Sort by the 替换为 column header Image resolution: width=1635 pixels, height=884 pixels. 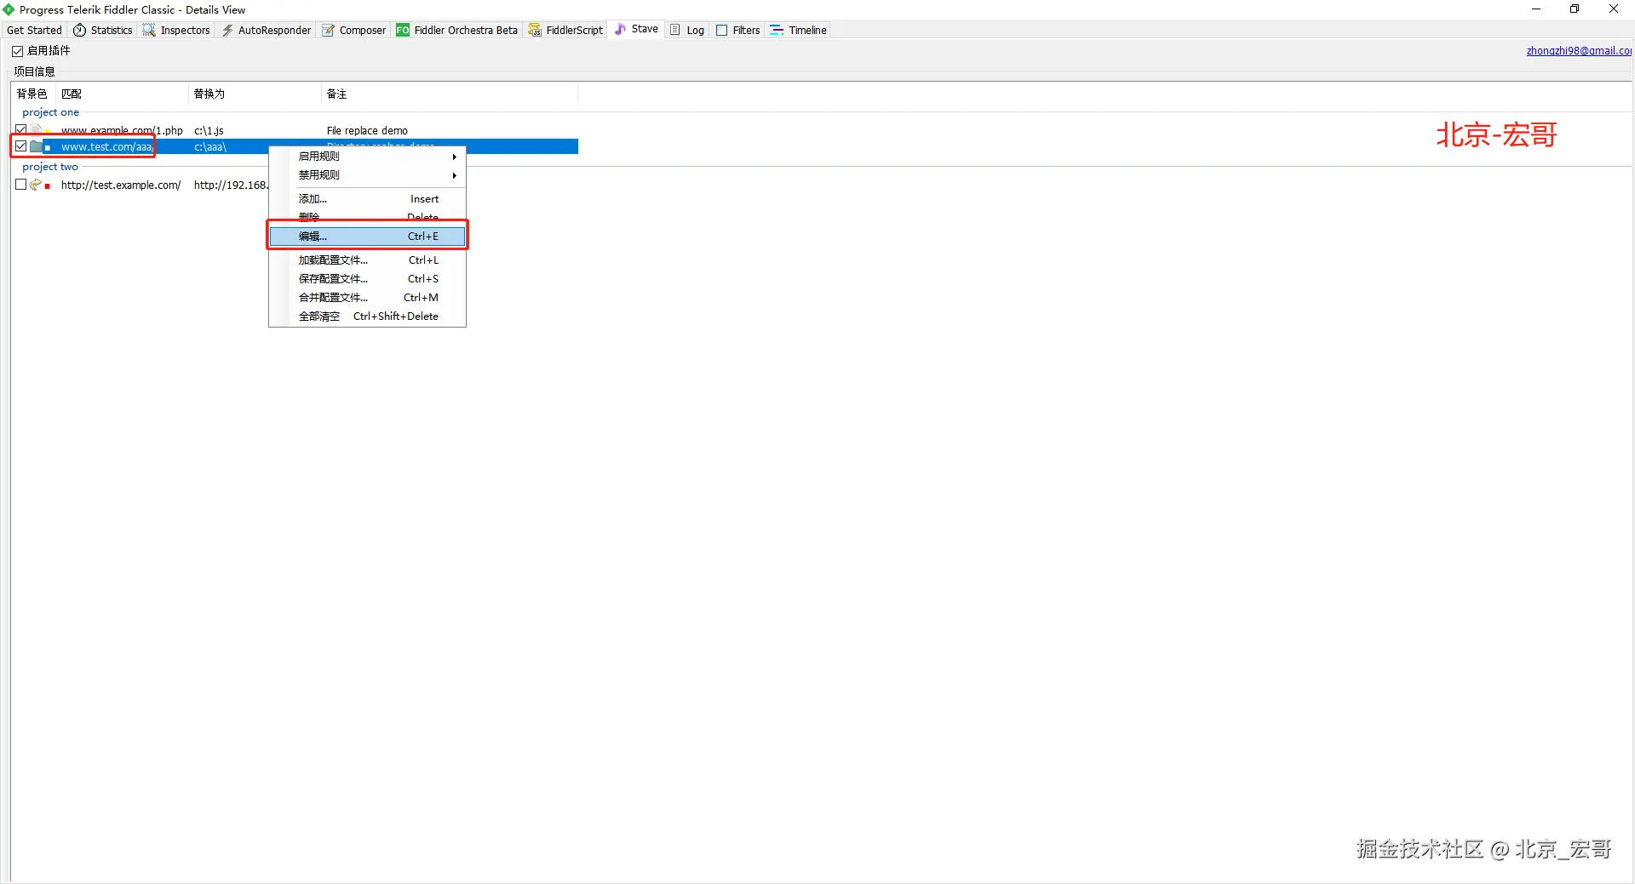point(255,94)
